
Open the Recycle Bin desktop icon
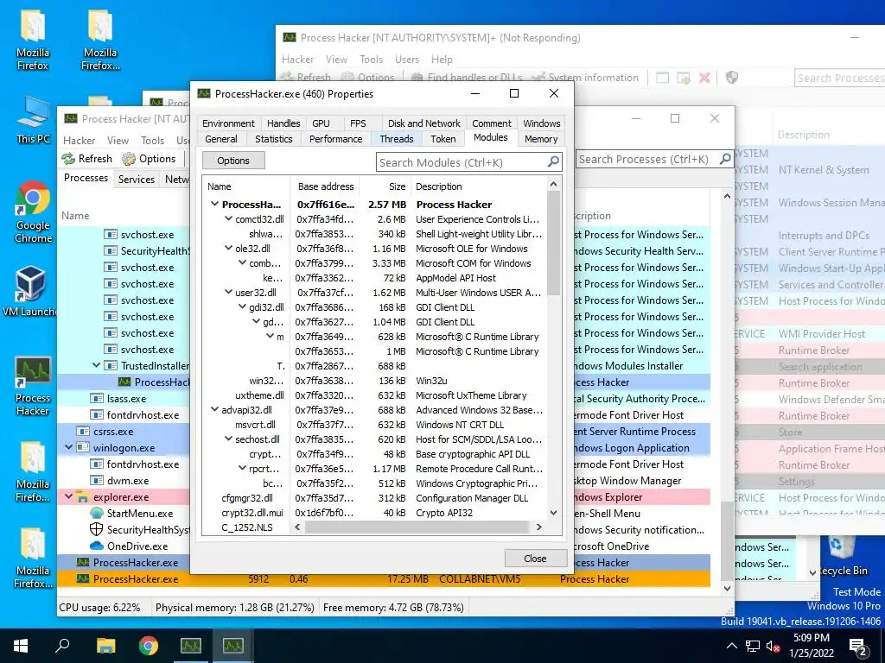pyautogui.click(x=844, y=557)
